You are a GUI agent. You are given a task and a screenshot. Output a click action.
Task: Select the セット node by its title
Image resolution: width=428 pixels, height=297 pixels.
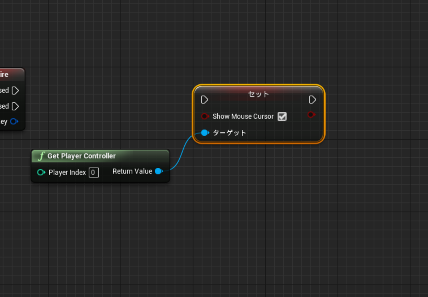tap(258, 94)
